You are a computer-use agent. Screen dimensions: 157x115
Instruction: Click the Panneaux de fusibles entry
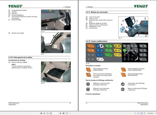point(18,33)
